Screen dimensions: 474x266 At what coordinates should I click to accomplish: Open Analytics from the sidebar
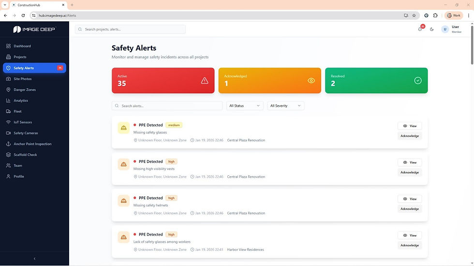(x=34, y=100)
